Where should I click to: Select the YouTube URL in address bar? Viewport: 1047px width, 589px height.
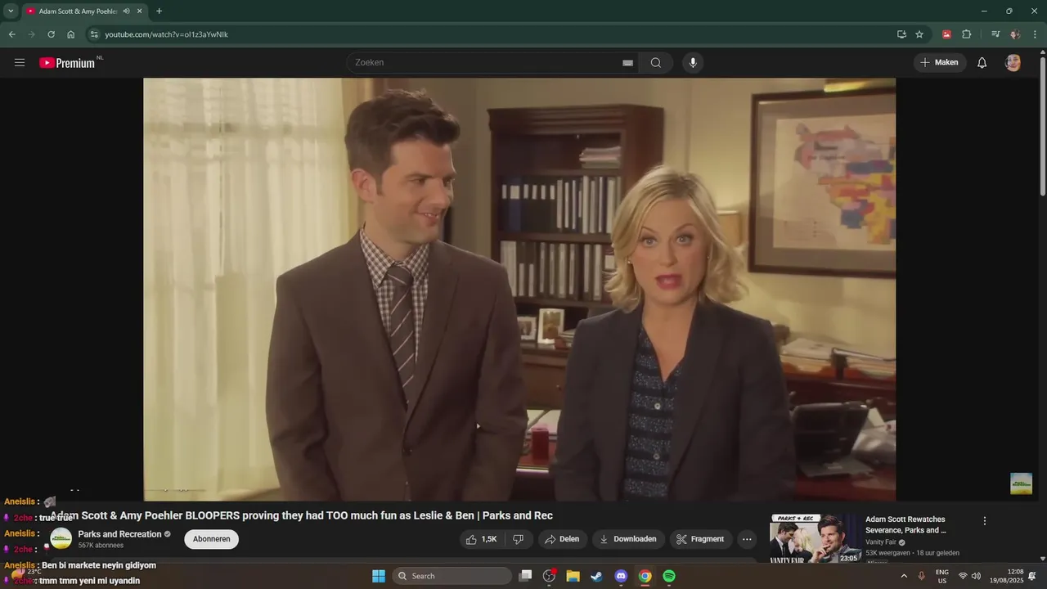167,34
